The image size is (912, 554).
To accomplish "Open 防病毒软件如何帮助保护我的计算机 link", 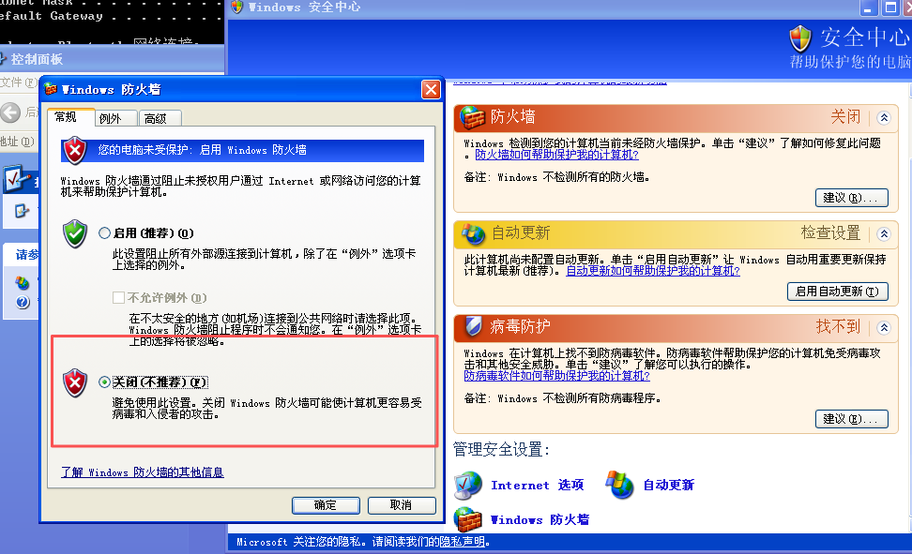I will point(556,376).
